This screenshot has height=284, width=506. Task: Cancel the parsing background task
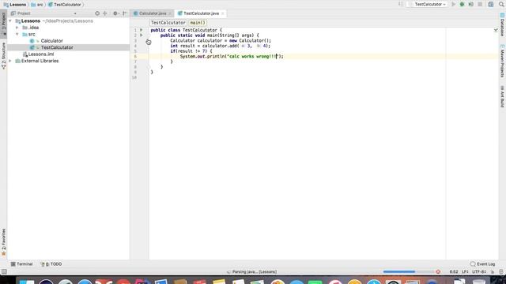[438, 271]
